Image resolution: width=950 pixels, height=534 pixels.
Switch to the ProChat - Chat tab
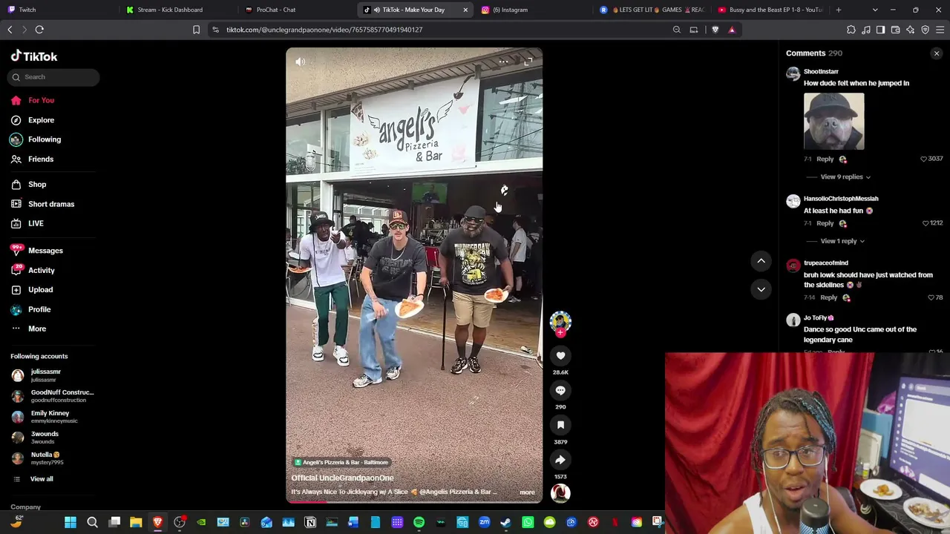[x=297, y=10]
